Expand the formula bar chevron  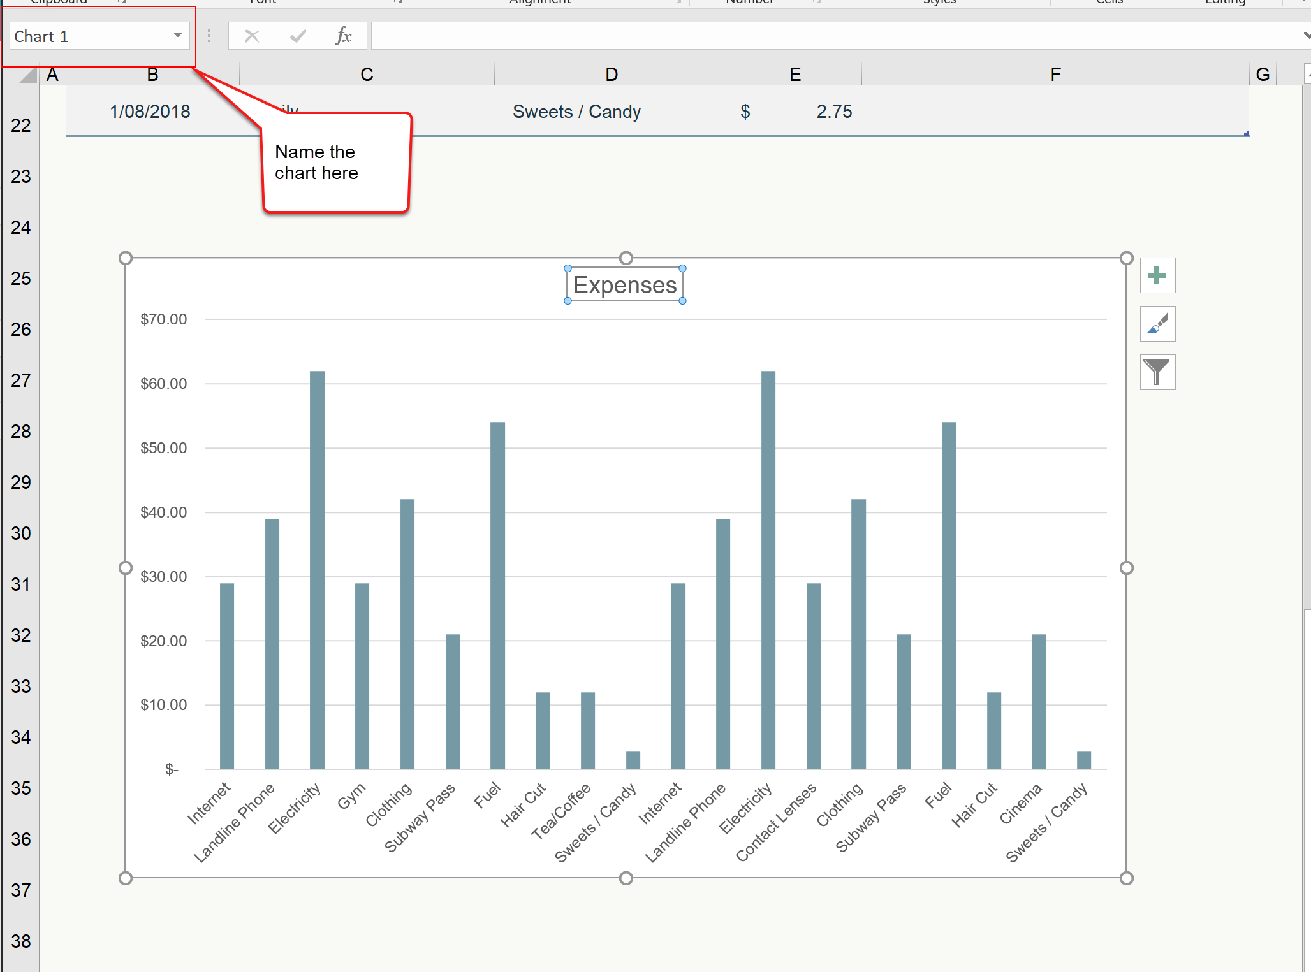tap(1305, 36)
